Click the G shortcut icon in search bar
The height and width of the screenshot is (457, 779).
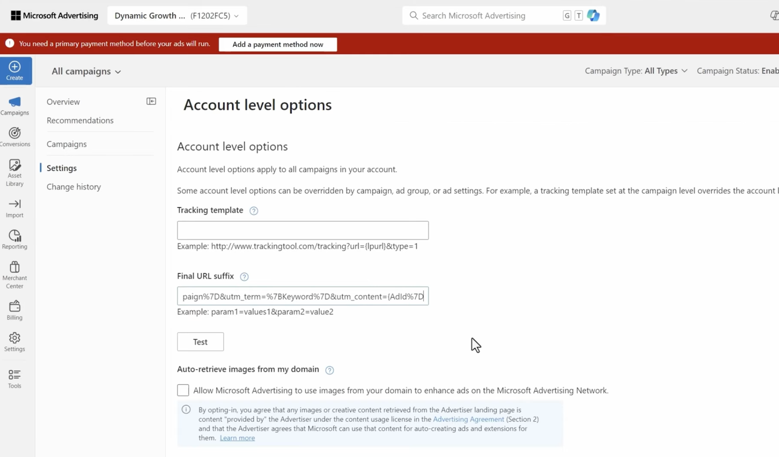567,15
